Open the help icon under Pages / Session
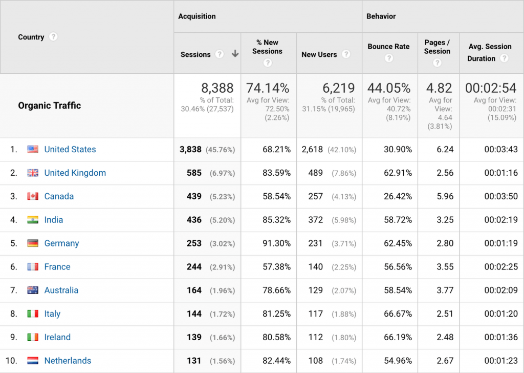 coord(437,63)
